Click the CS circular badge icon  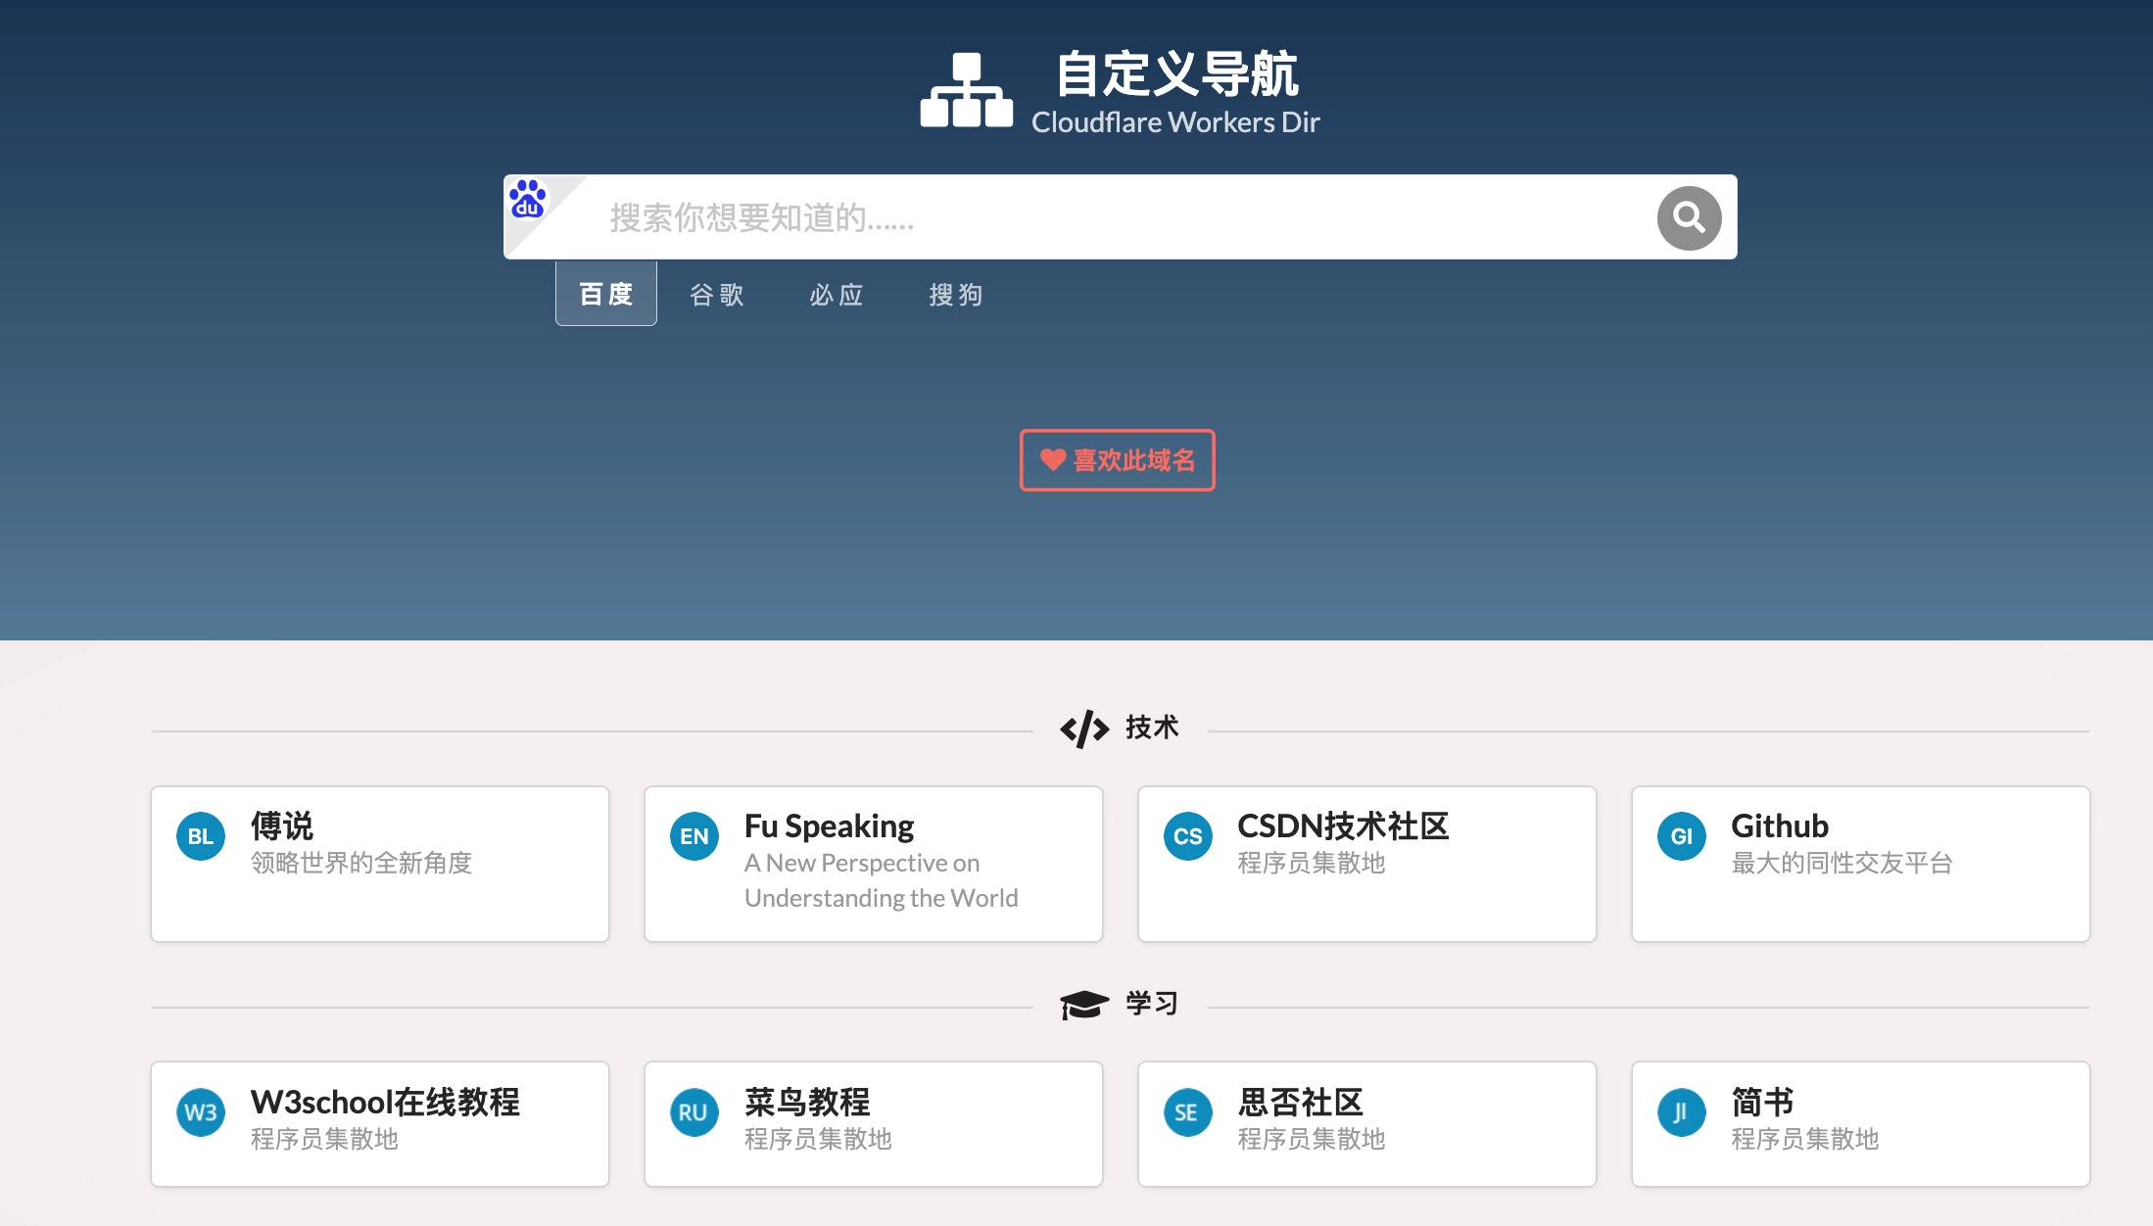[x=1188, y=836]
